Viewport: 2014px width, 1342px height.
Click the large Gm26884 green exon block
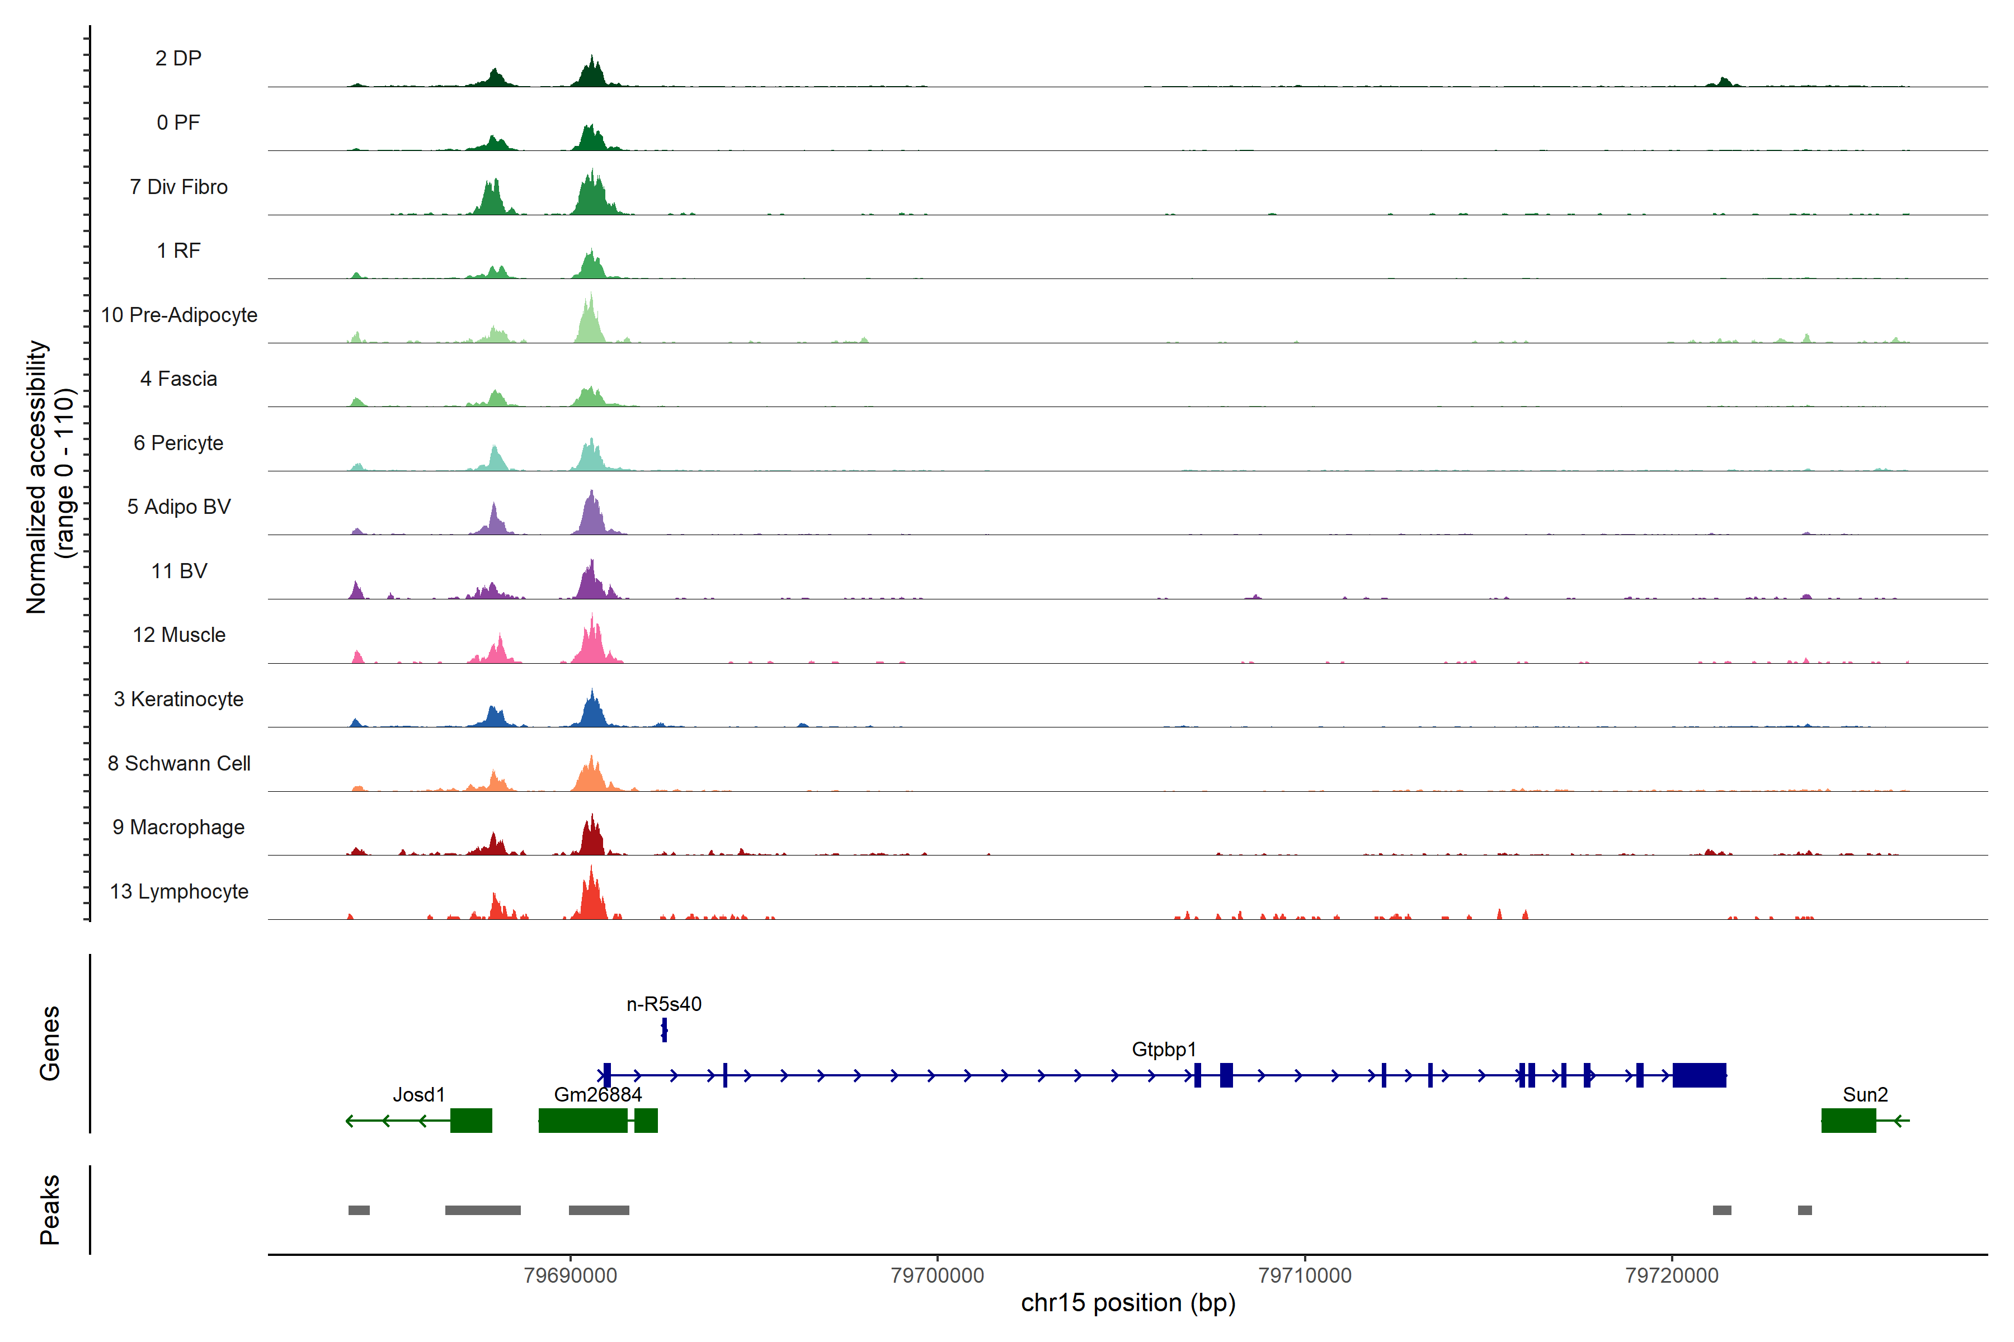(582, 1121)
